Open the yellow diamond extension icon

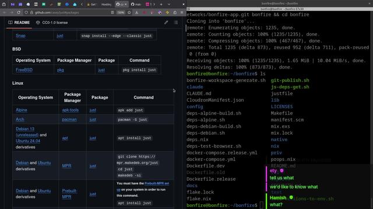point(167,12)
